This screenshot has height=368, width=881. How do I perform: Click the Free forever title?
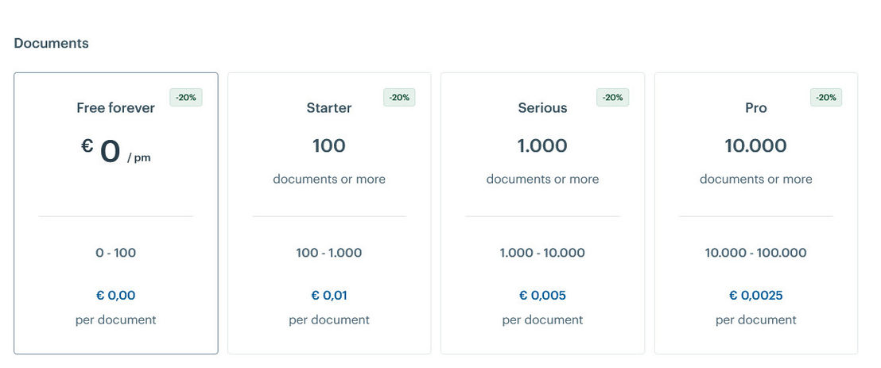[116, 108]
